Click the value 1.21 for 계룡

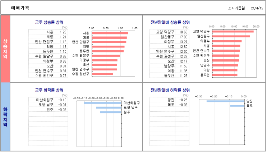pos(63,37)
